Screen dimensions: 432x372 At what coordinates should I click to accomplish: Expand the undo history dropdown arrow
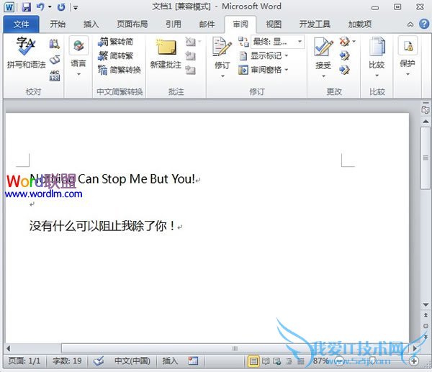[x=50, y=6]
